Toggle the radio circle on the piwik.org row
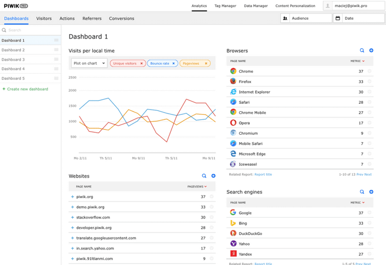 pyautogui.click(x=211, y=197)
